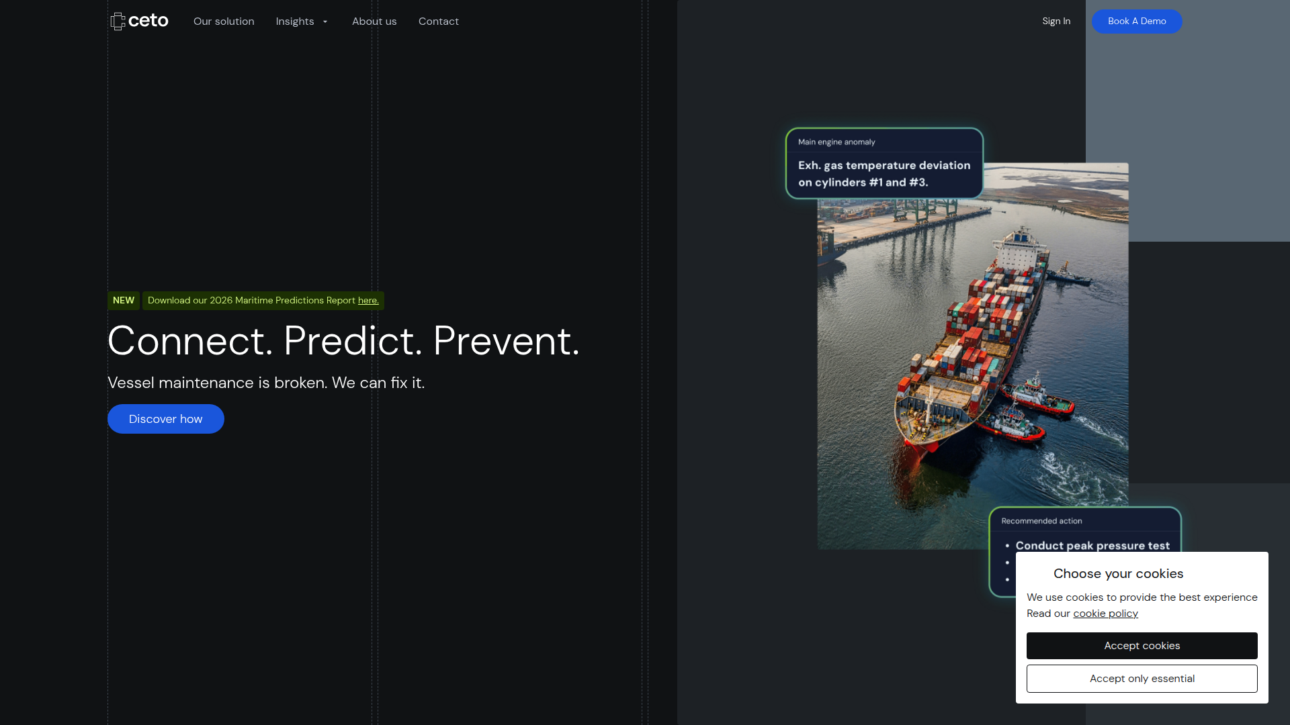Click the Discover how button

(166, 419)
